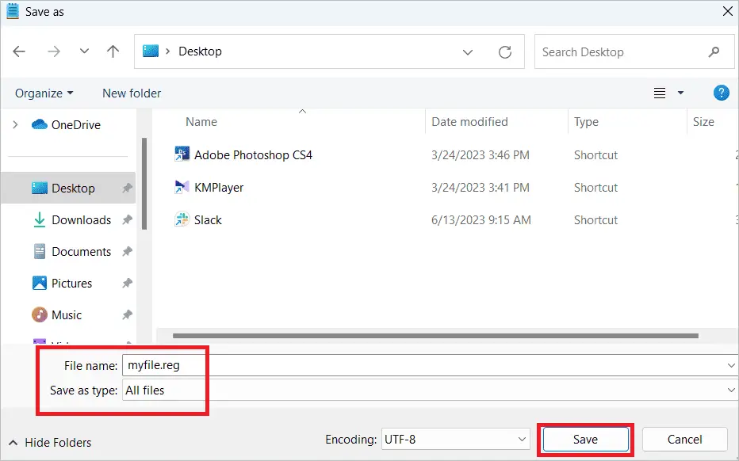739x461 pixels.
Task: Open the Recent locations dropdown arrow
Action: [x=84, y=51]
